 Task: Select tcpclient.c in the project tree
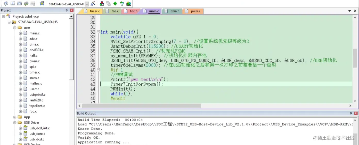37,106
